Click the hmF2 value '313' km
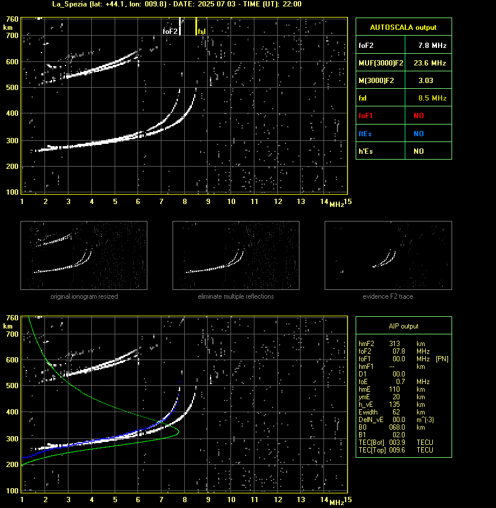This screenshot has width=496, height=508. 395,343
